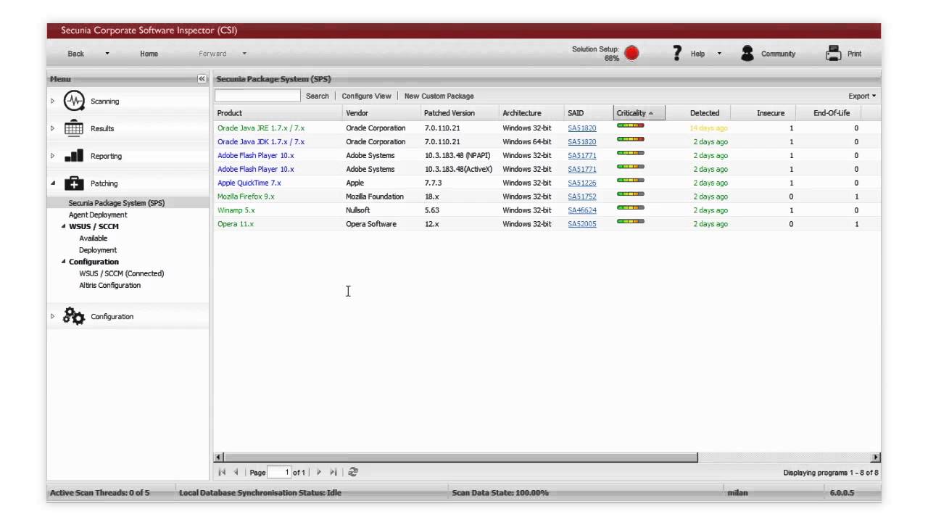Open Available under WSUS / SCCM
The height and width of the screenshot is (522, 928).
tap(93, 239)
